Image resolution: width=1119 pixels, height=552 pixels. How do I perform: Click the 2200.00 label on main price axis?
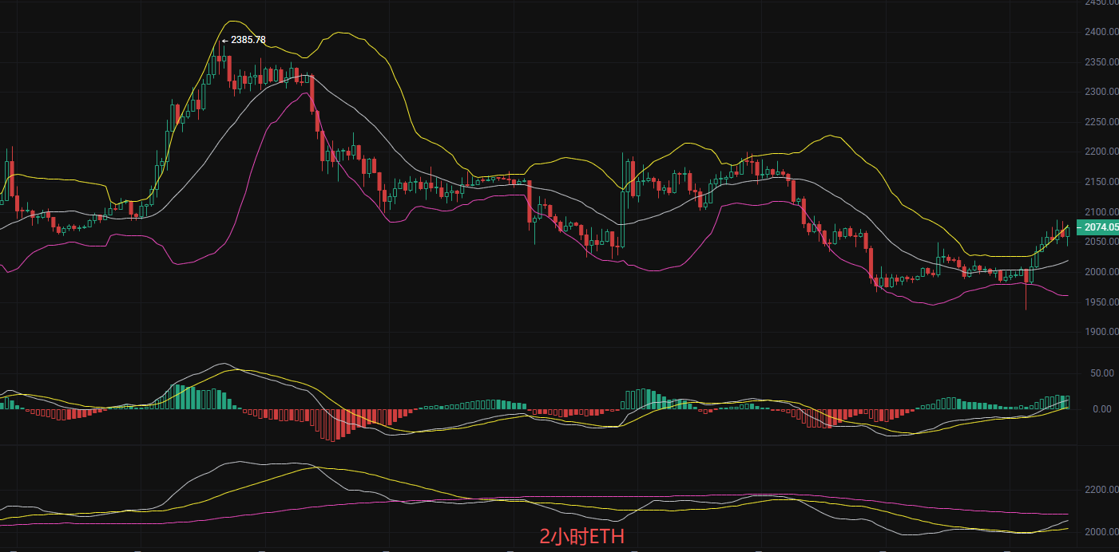(1101, 152)
